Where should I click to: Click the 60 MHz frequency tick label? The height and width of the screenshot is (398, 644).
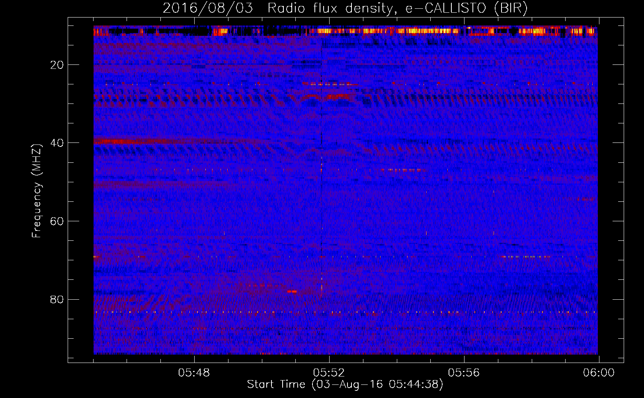point(57,221)
